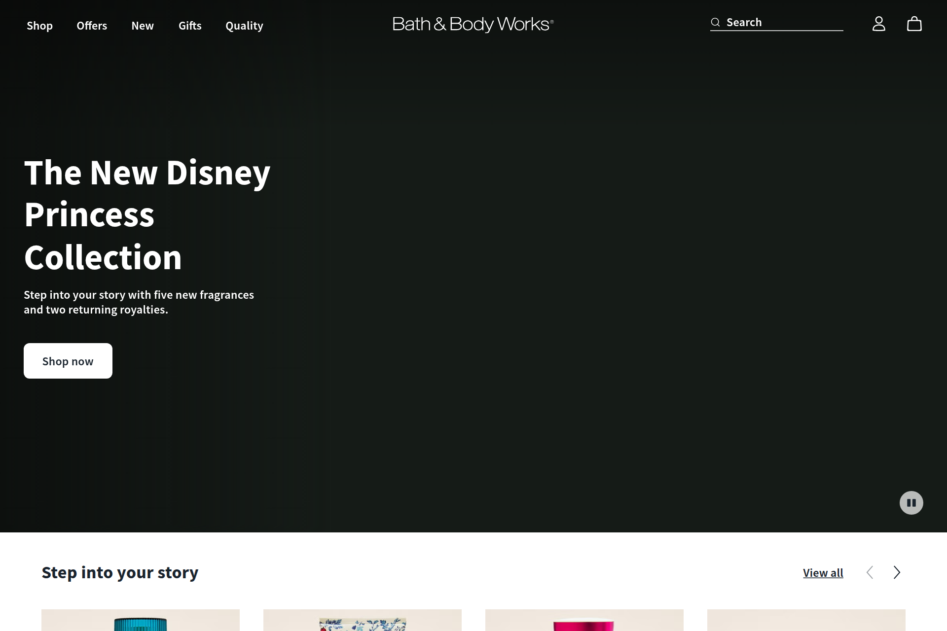Select the New navigation item
Viewport: 947px width, 631px height.
tap(143, 25)
